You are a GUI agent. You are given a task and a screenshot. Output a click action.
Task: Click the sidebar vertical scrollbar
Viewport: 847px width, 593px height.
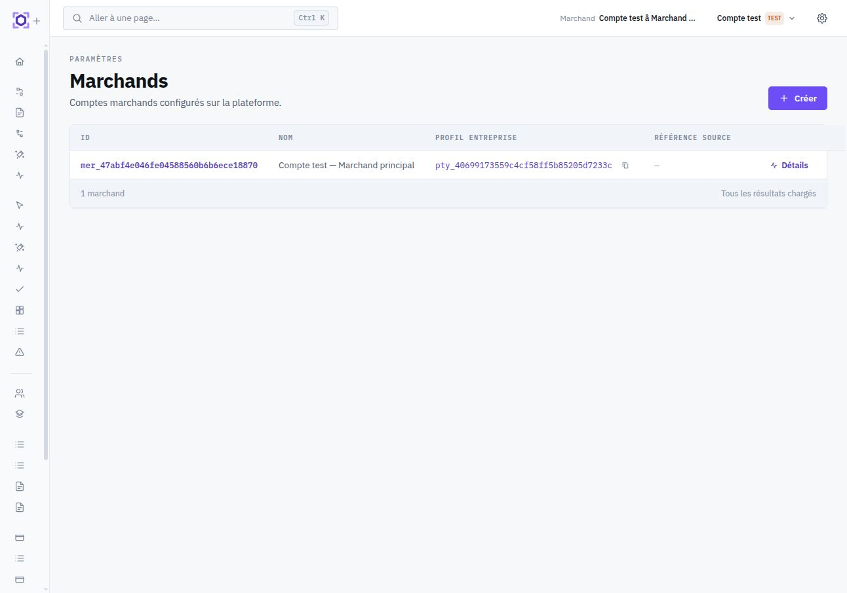coord(46,255)
